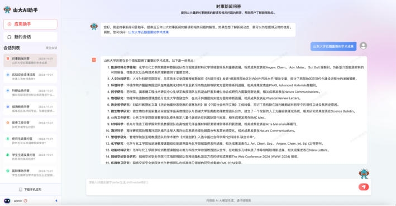396x206 pixels.
Task: Click the blue user question bubble
Action: [333, 46]
